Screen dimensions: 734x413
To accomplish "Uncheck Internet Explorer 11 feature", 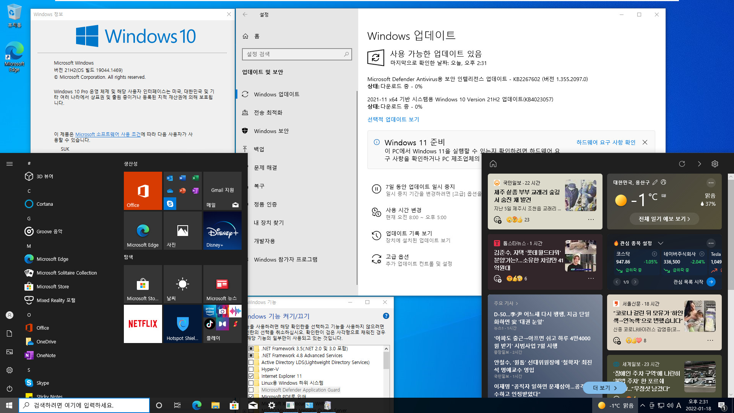I will [x=251, y=376].
